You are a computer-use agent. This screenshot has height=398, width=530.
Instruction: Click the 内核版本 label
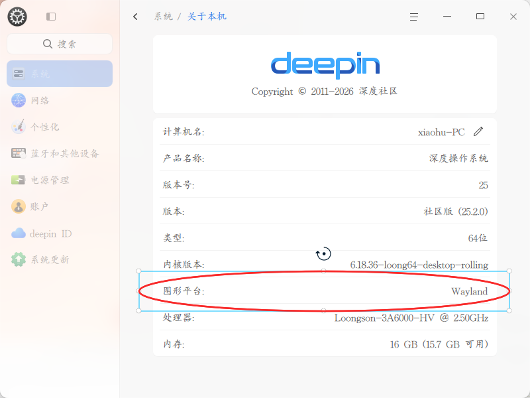click(x=184, y=264)
